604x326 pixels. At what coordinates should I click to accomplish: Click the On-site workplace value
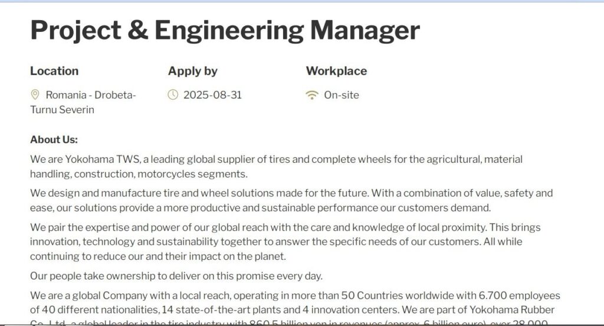point(342,95)
